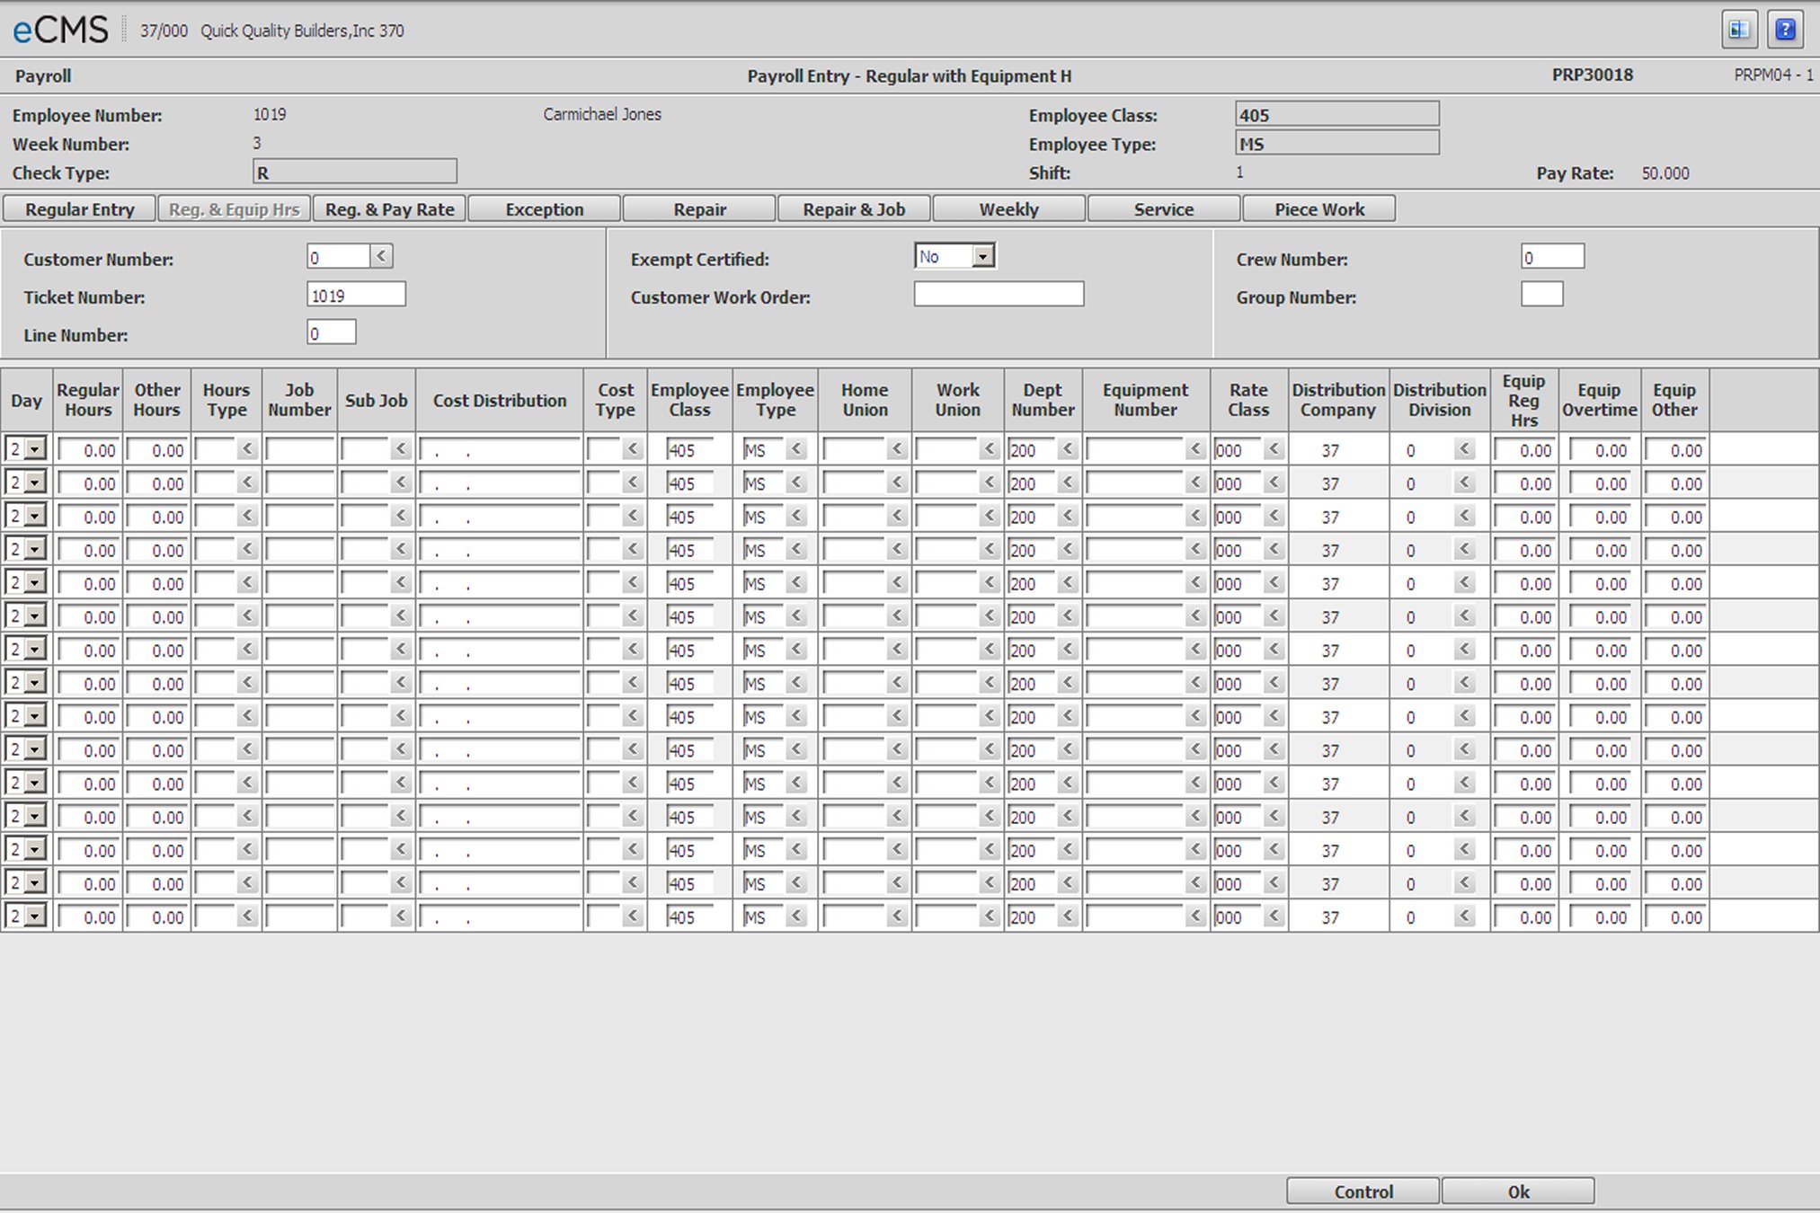
Task: Expand Day dropdown in seventh grid row
Action: [35, 650]
